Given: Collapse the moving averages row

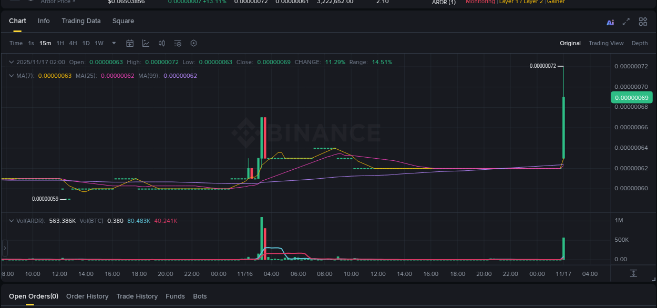Looking at the screenshot, I should click(x=11, y=75).
